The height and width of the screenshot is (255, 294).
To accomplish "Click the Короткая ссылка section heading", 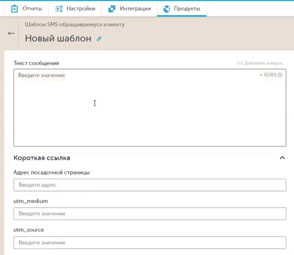I will tap(42, 158).
